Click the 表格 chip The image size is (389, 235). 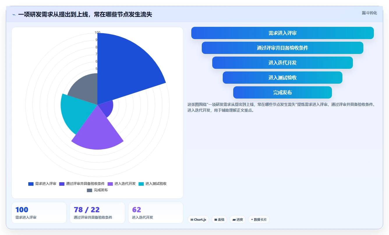(219, 220)
